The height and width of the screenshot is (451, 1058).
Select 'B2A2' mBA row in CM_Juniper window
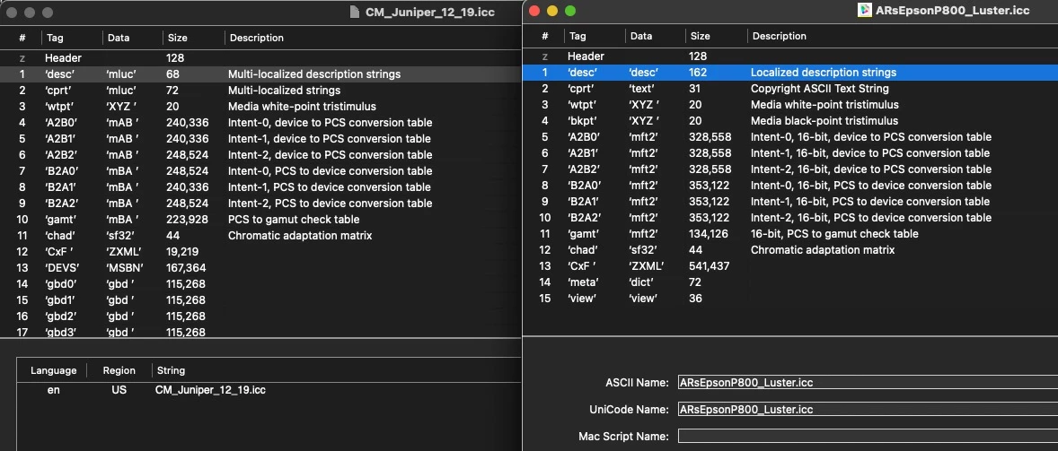coord(261,204)
